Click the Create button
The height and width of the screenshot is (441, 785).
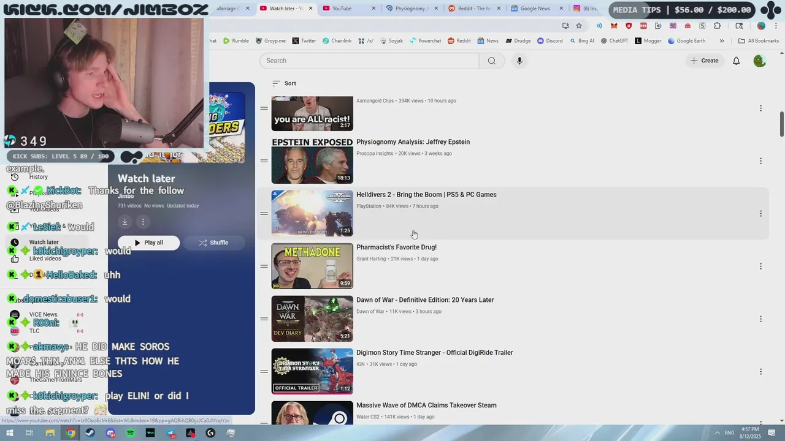704,61
